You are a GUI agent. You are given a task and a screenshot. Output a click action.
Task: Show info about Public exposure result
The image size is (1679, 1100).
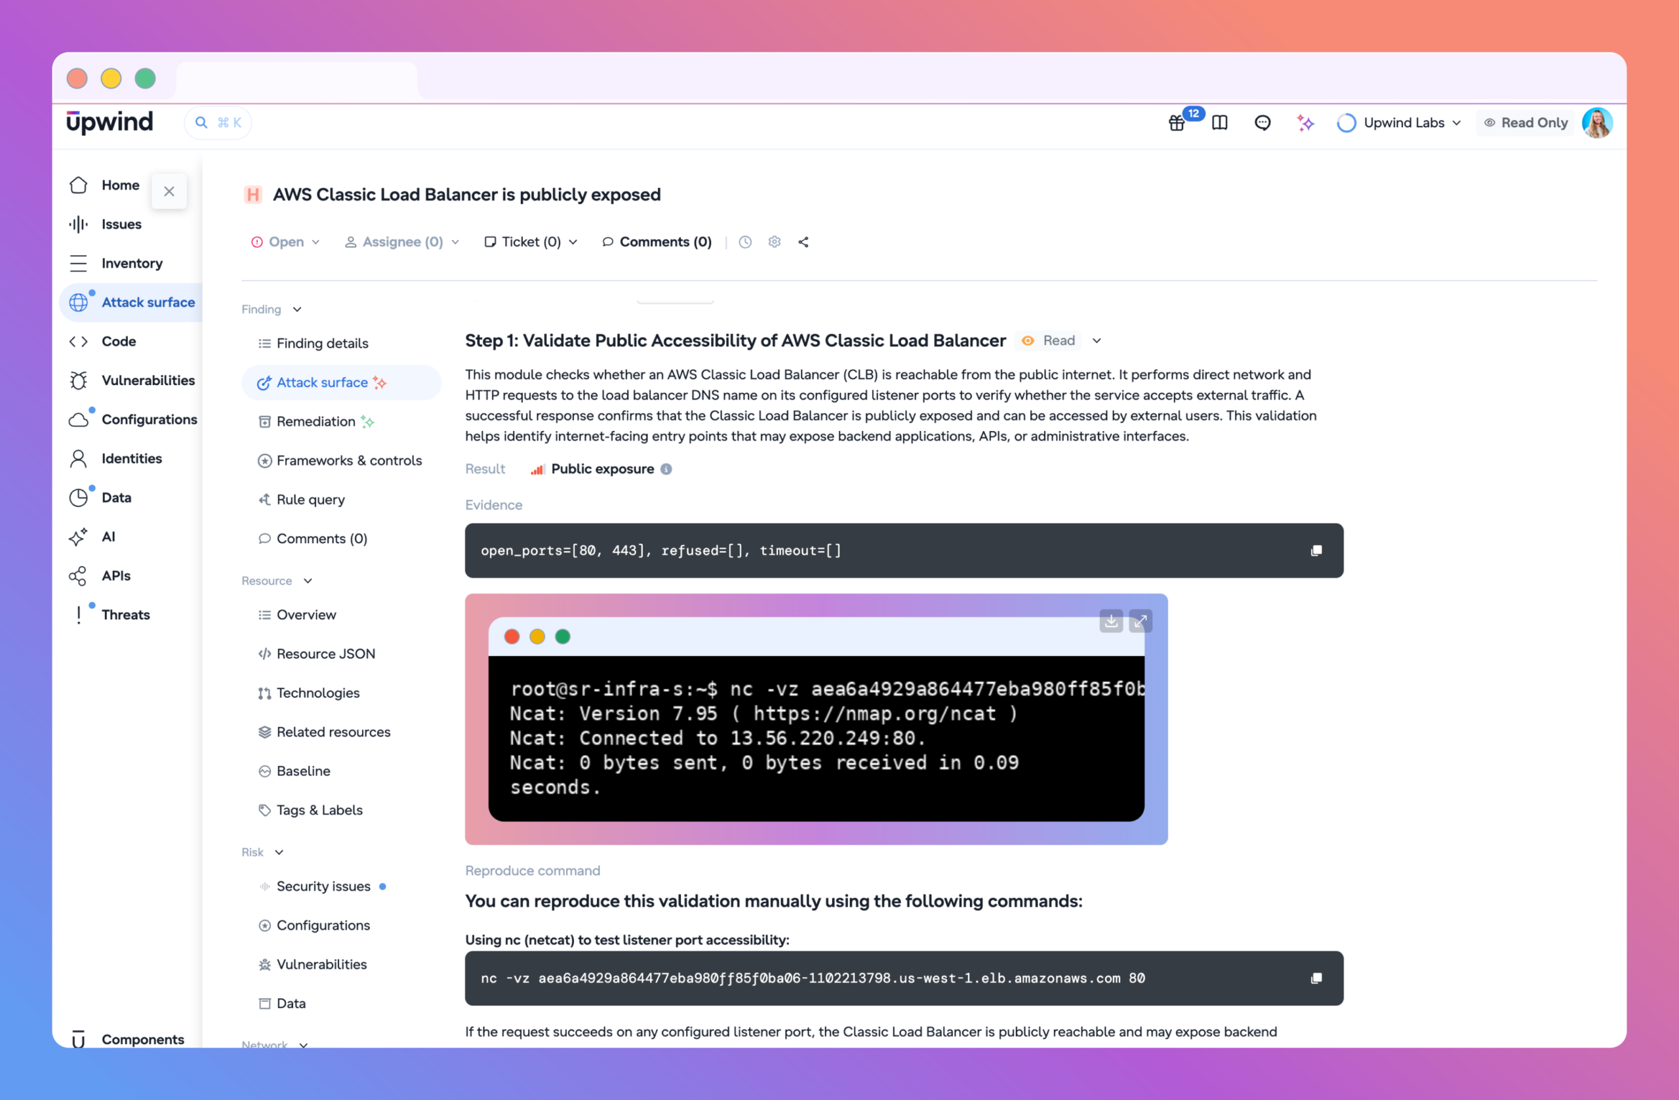coord(666,469)
